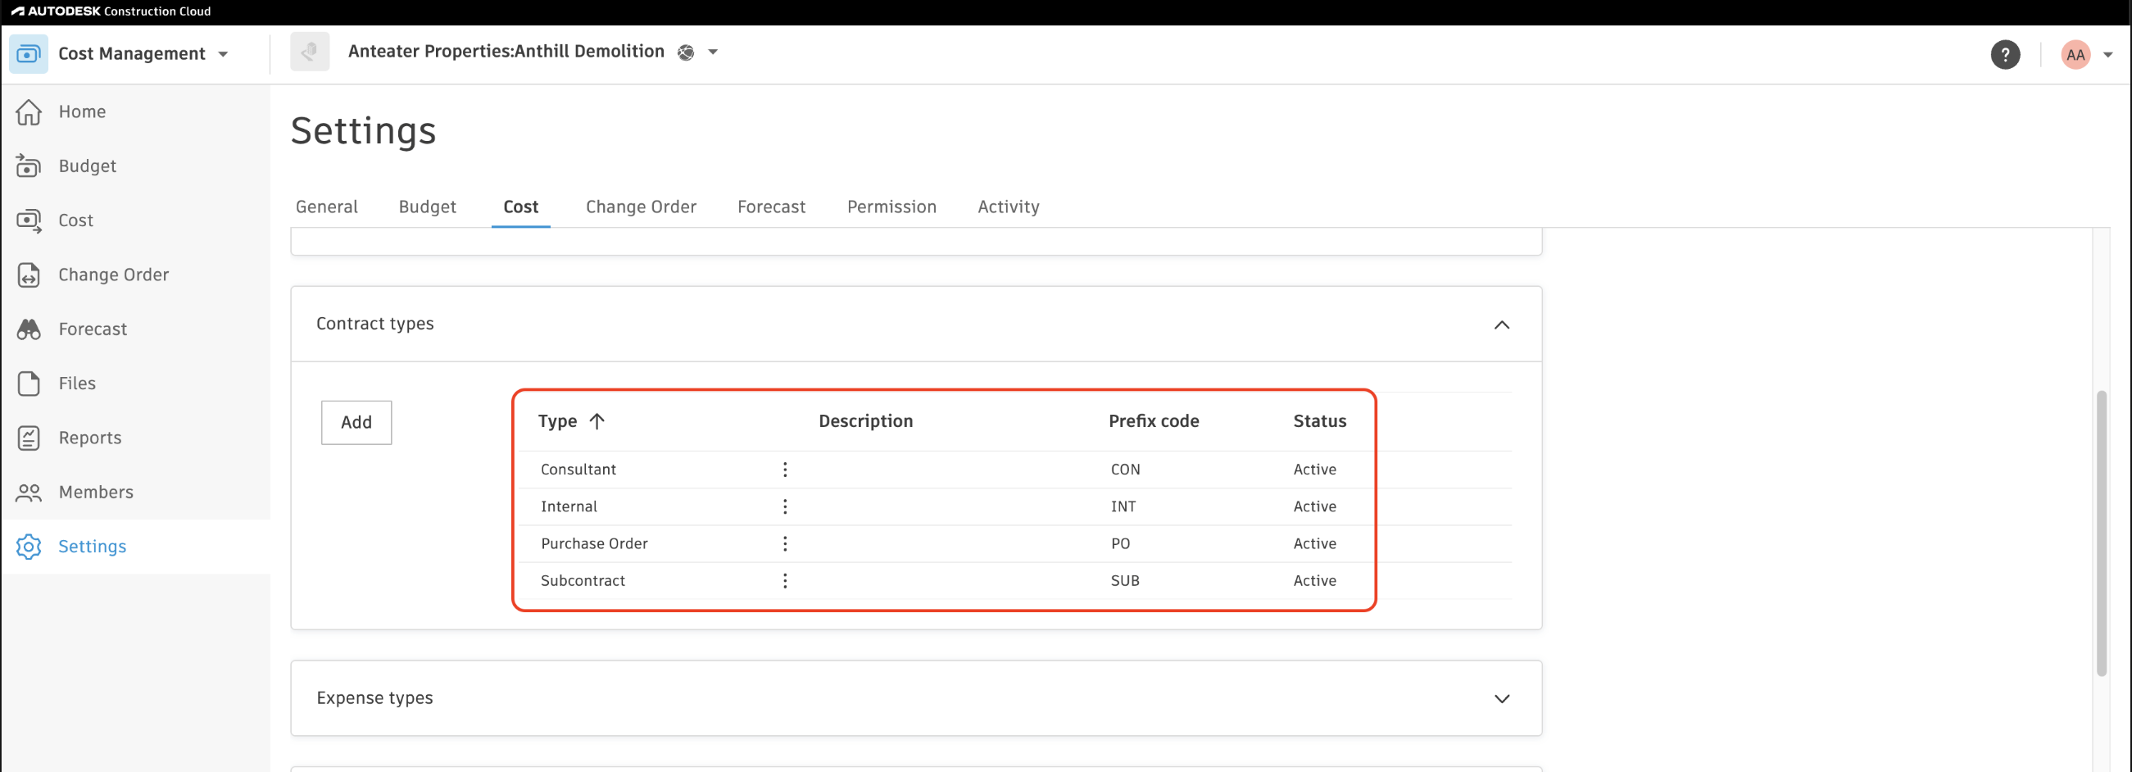Image resolution: width=2132 pixels, height=772 pixels.
Task: Open the options menu beside Subcontract
Action: 785,580
